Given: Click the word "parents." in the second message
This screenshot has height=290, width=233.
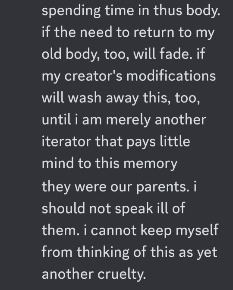Looking at the screenshot, I should tap(163, 187).
